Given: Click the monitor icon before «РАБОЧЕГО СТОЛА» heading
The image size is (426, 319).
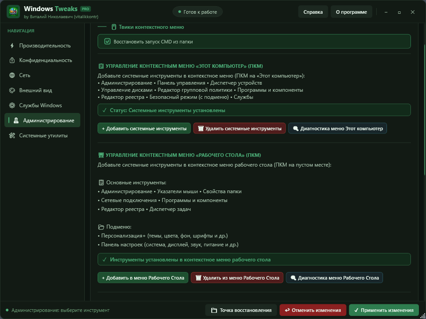Looking at the screenshot, I should (101, 155).
